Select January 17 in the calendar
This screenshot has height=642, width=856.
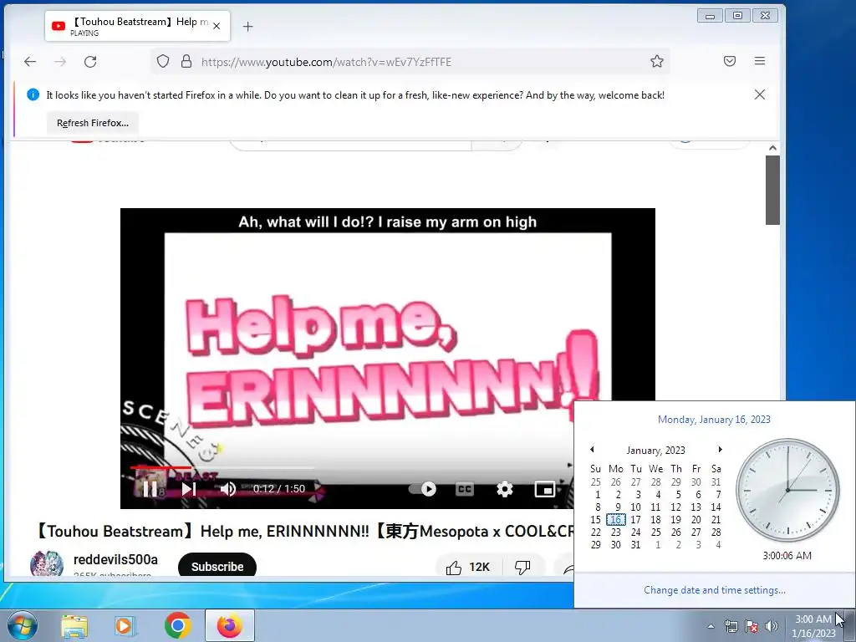click(x=635, y=520)
